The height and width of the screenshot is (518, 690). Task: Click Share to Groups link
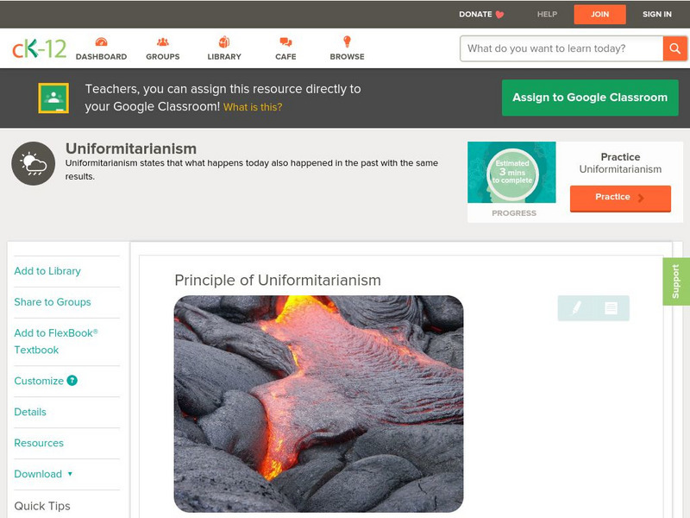[x=53, y=302]
